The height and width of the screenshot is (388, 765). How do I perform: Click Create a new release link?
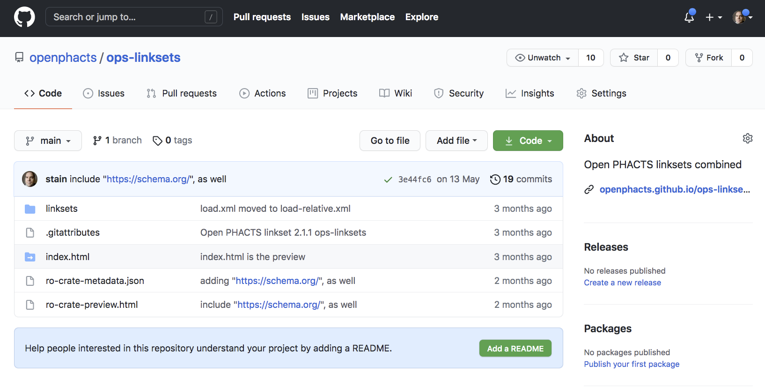point(623,283)
